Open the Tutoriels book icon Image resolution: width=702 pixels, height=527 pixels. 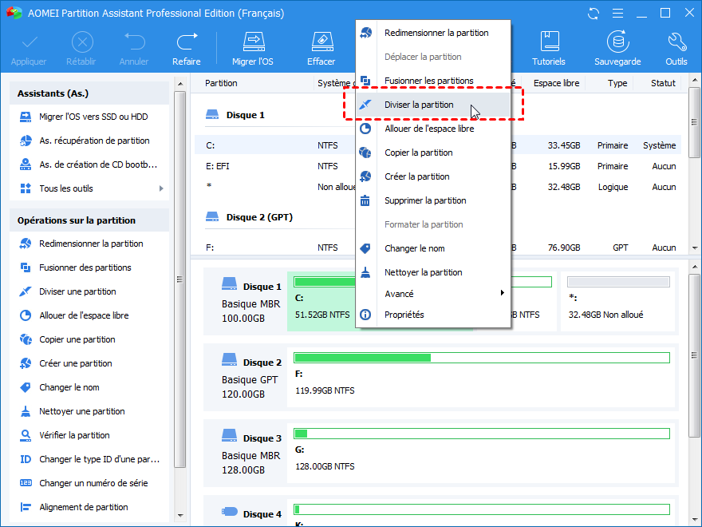pos(549,42)
